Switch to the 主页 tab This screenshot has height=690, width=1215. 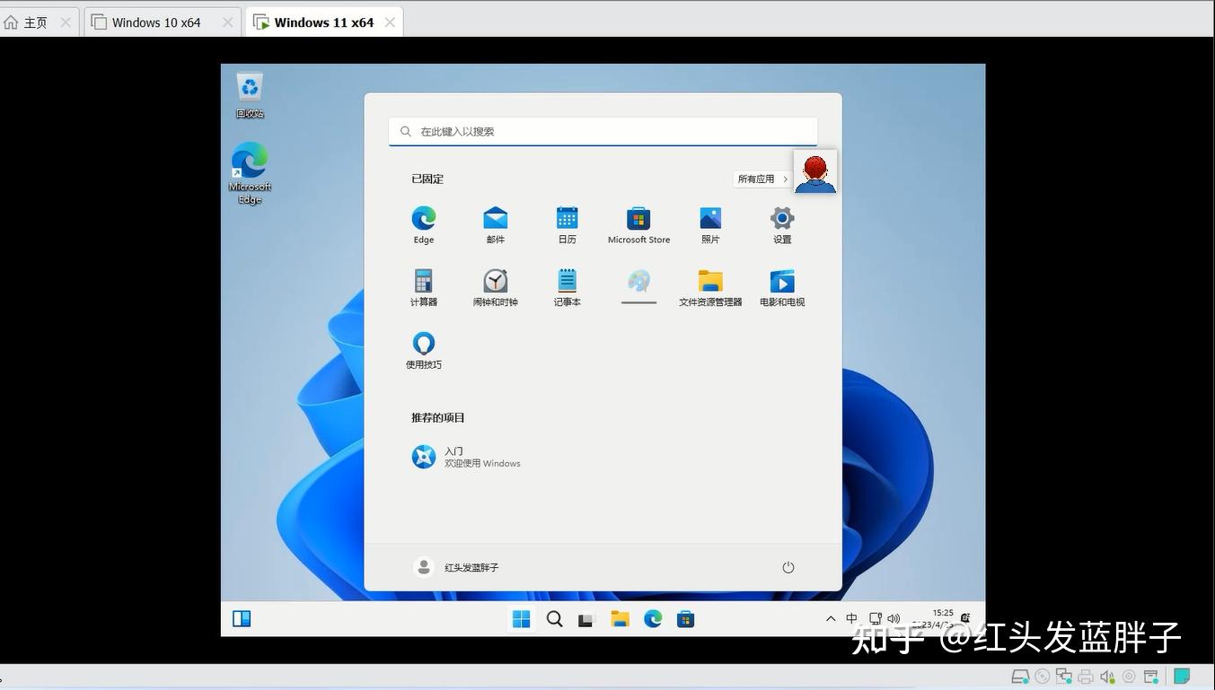click(31, 22)
